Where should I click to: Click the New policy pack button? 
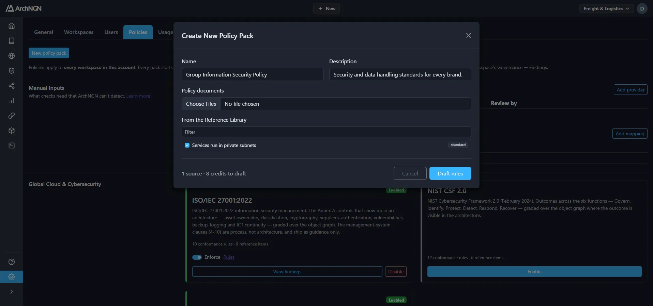(x=49, y=53)
